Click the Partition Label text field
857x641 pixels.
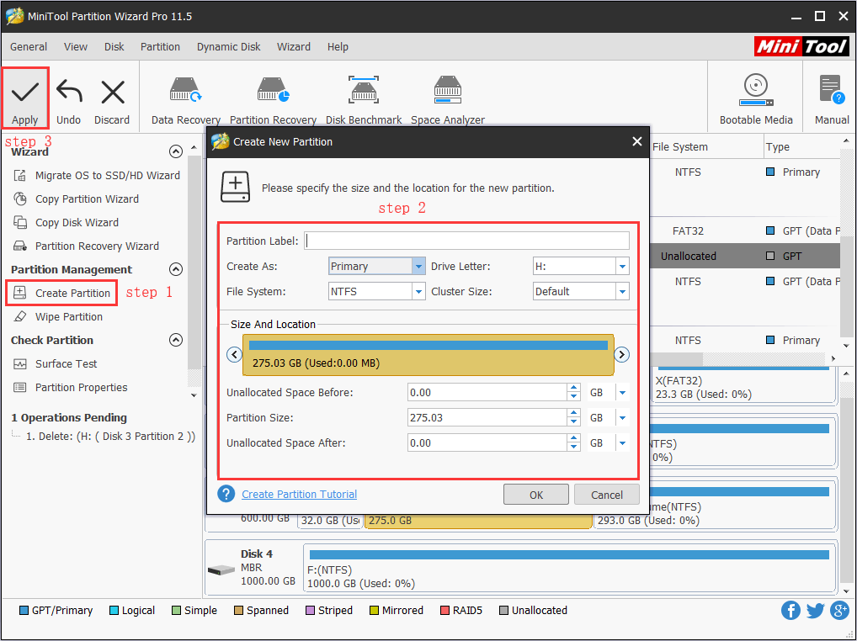[466, 241]
